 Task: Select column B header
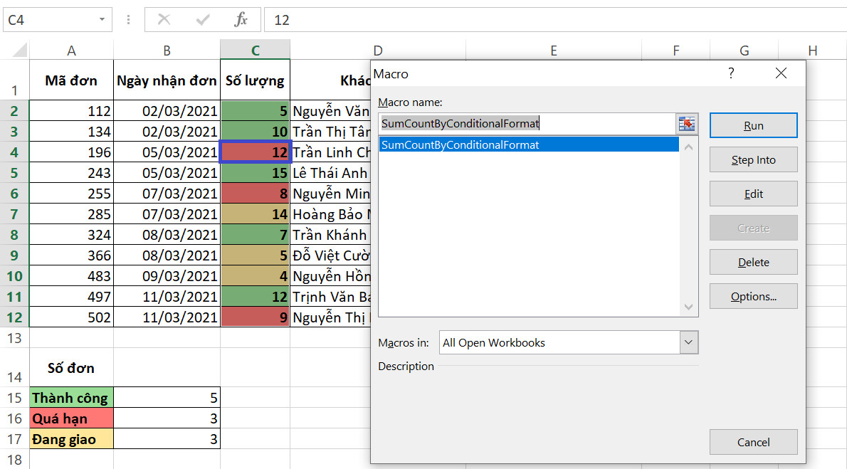click(167, 51)
